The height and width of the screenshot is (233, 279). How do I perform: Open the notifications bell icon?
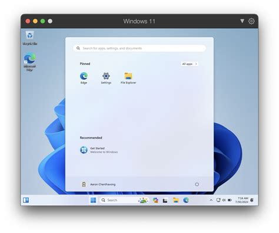(252, 200)
